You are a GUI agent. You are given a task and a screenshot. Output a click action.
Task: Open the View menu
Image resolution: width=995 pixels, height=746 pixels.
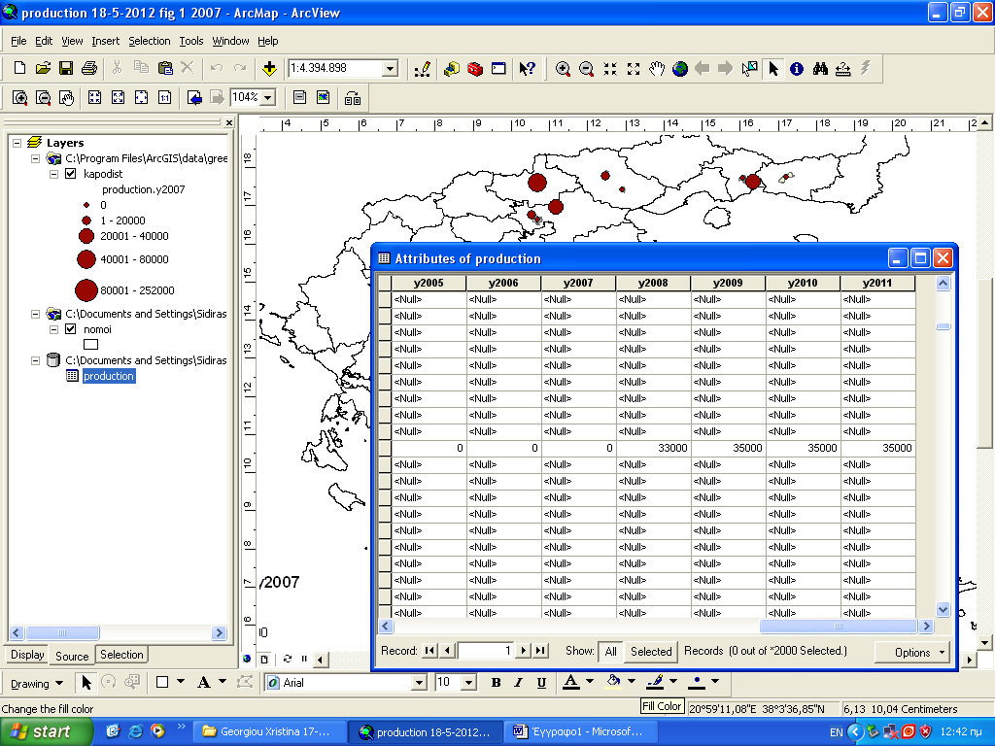[72, 41]
